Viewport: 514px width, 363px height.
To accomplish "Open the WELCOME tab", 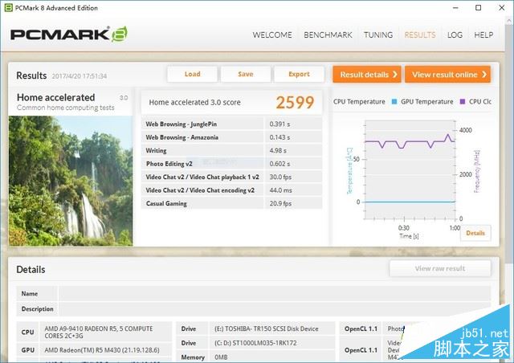I will [x=272, y=35].
